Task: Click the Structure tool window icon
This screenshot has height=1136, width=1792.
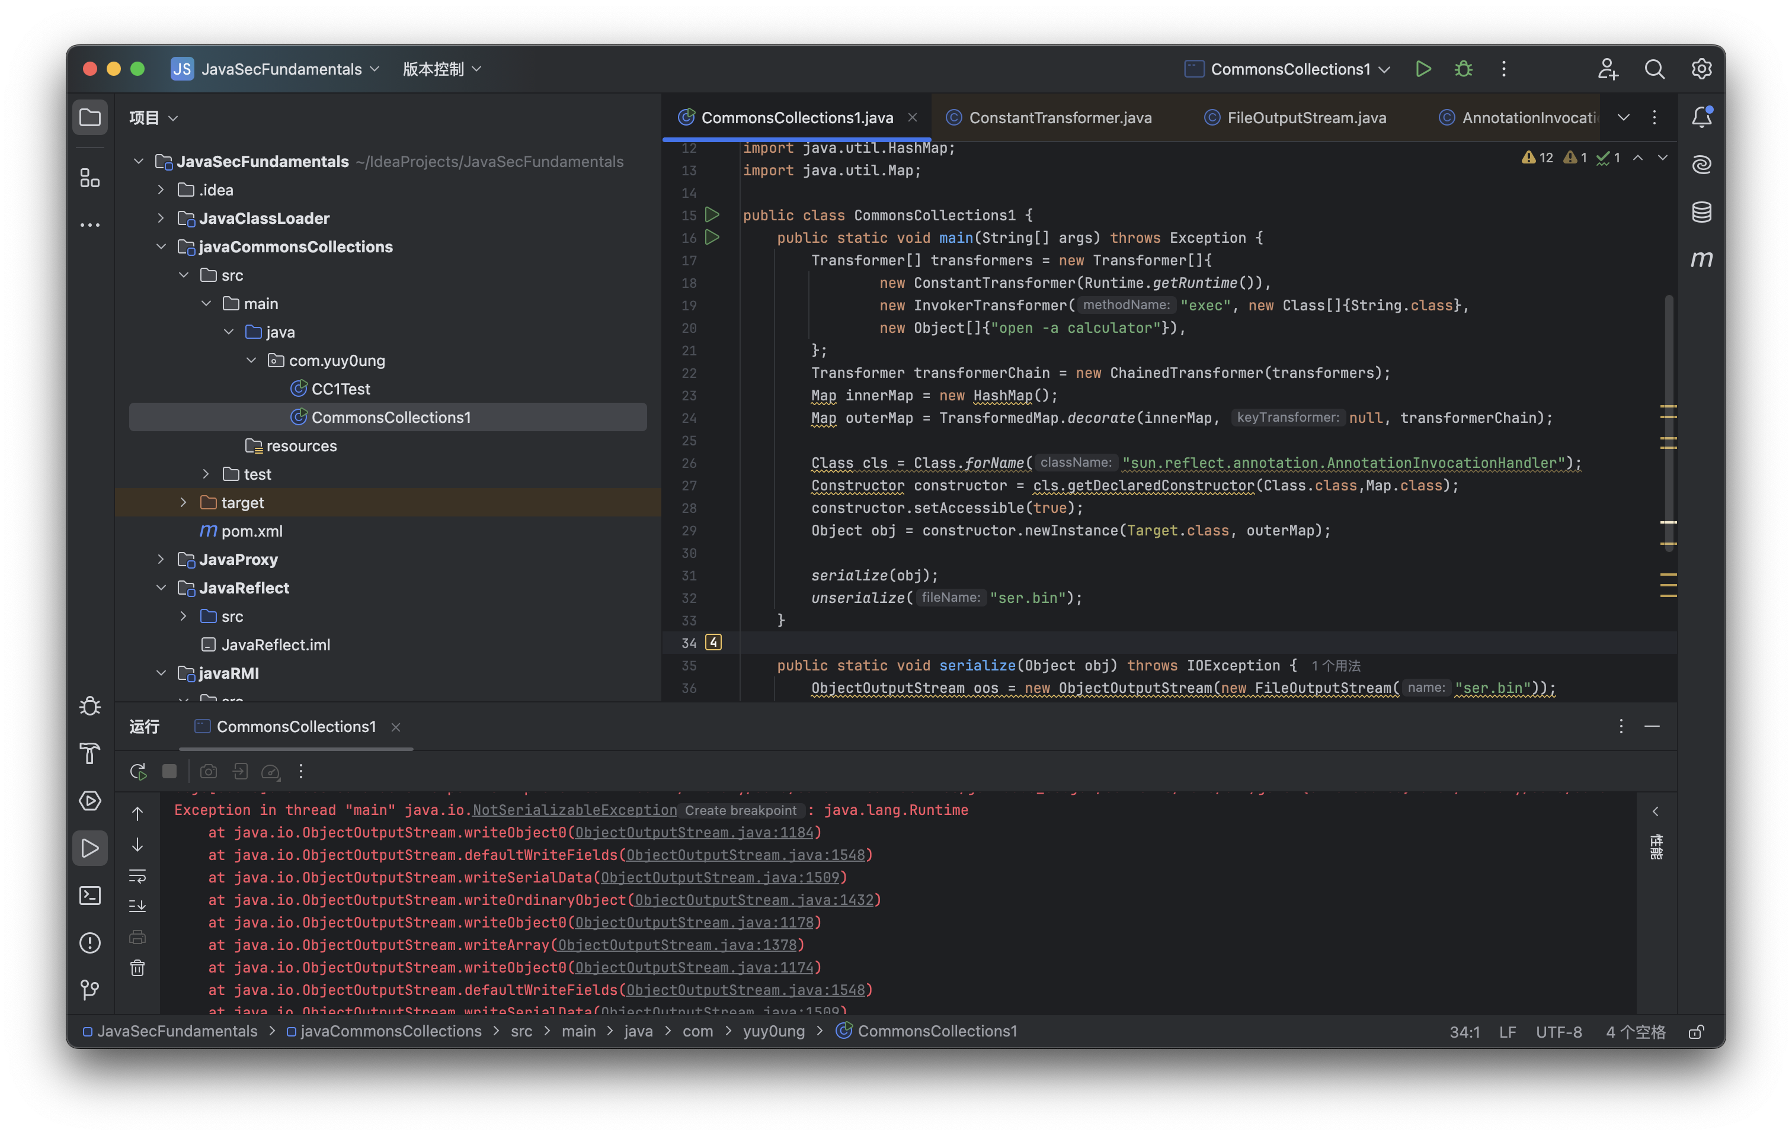Action: (90, 178)
